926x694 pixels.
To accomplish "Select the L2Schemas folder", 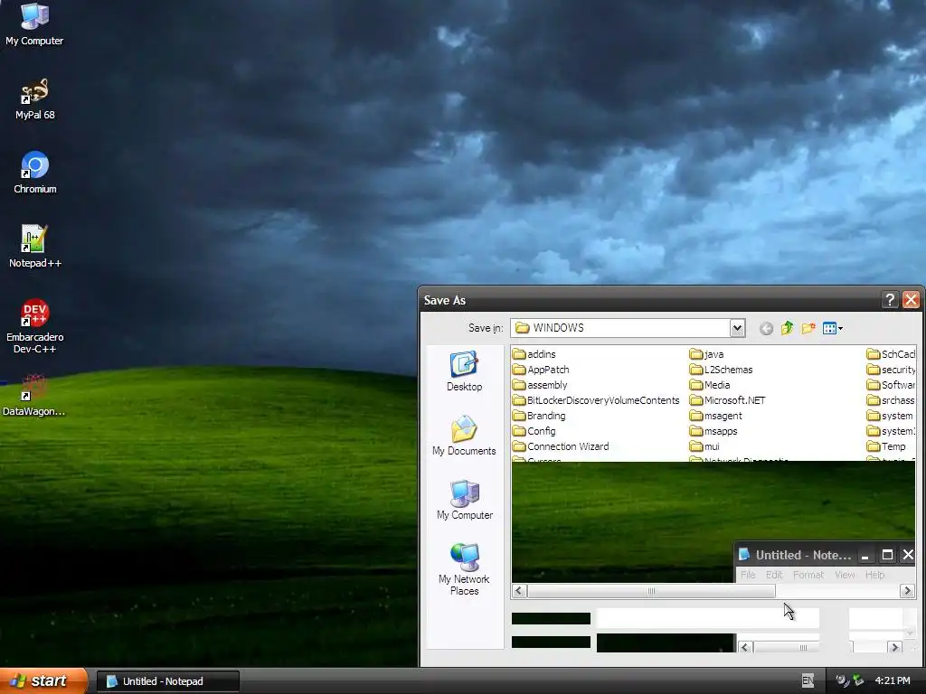I will [721, 370].
